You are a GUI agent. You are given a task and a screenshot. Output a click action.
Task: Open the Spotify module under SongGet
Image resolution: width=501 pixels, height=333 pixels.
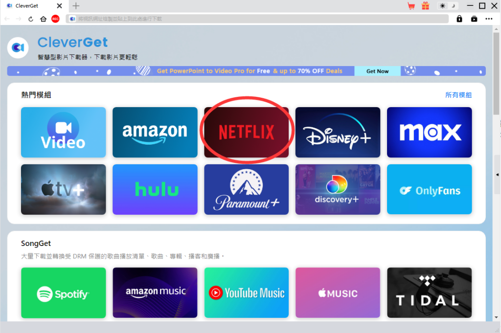point(63,292)
